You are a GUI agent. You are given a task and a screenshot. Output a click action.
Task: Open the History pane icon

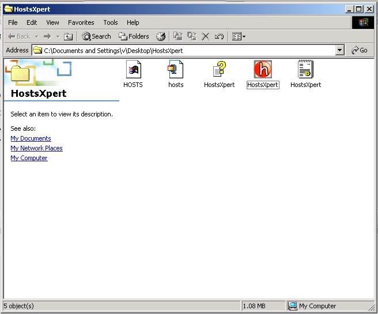click(161, 36)
